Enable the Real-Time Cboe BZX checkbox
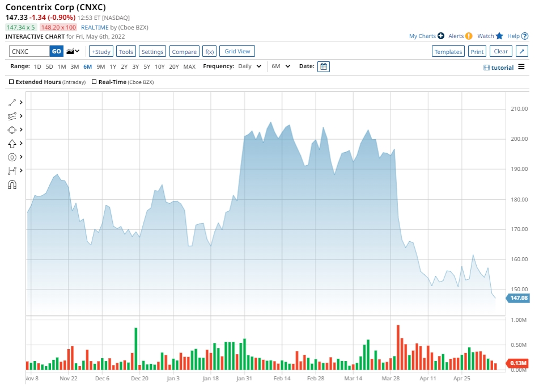Screen dimensions: 539x390 [94, 82]
